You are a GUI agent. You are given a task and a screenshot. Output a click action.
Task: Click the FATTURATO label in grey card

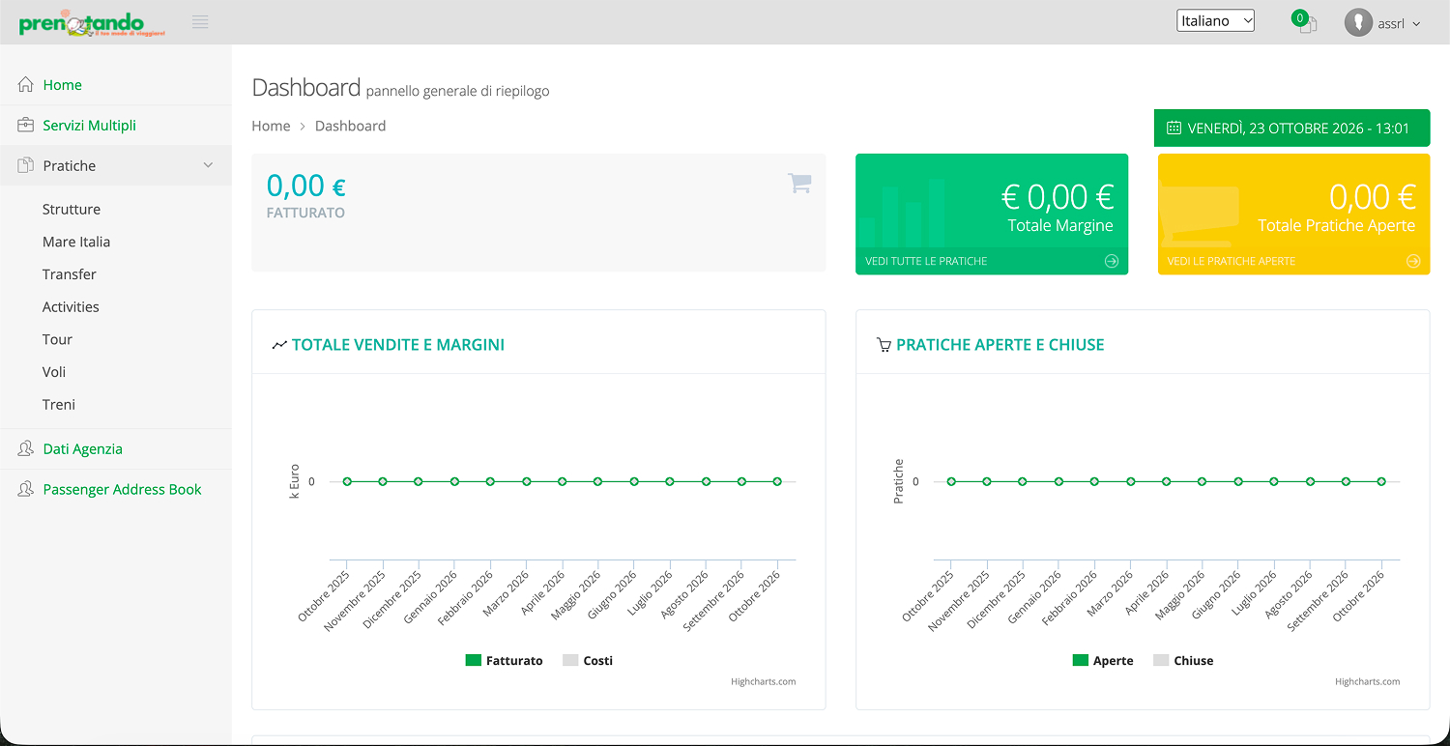point(305,213)
